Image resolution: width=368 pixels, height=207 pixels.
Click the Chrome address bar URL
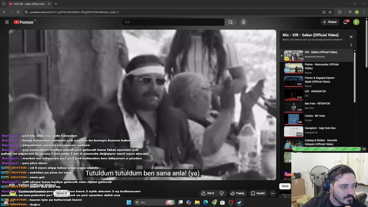coord(74,12)
